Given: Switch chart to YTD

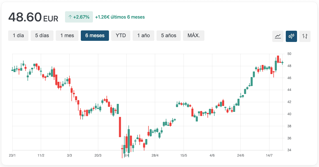Looking at the screenshot, I should [121, 35].
